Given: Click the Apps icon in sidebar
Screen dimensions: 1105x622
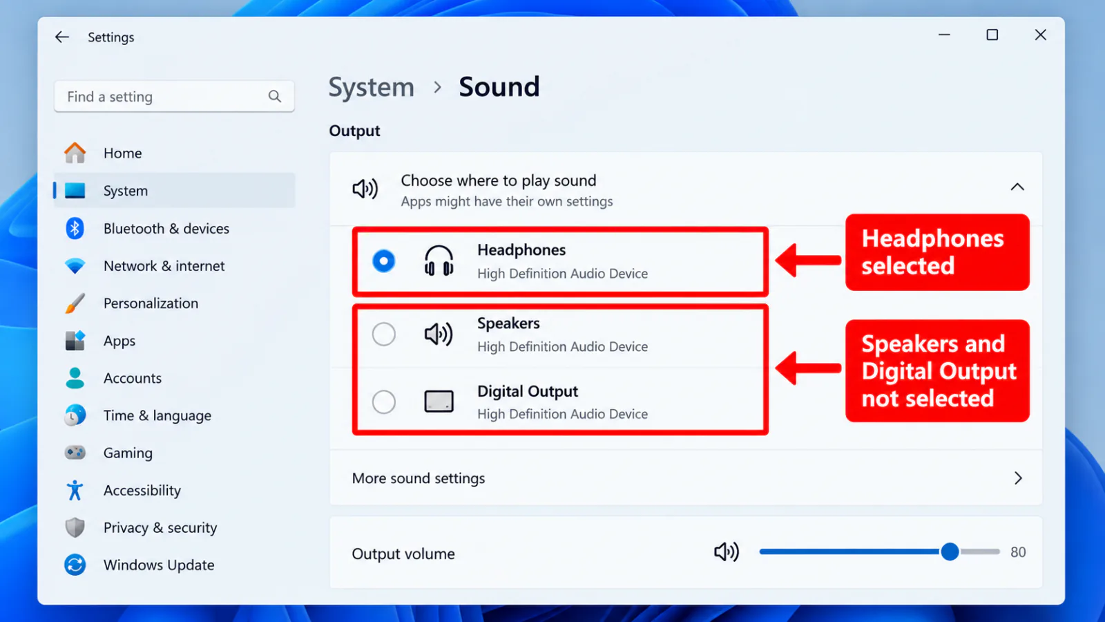Looking at the screenshot, I should click(x=75, y=341).
